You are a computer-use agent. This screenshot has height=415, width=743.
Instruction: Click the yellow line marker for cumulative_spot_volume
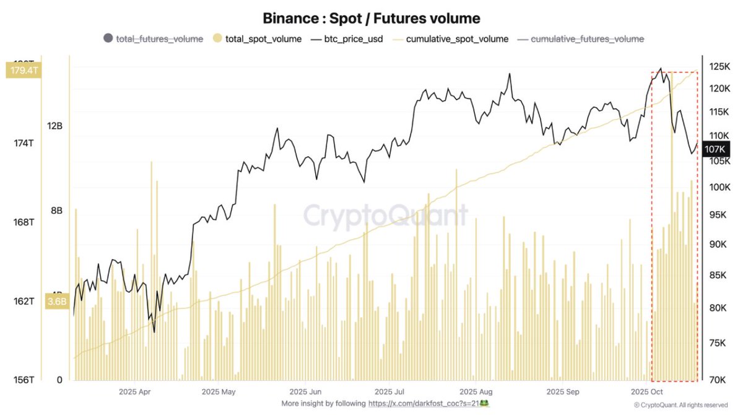click(398, 38)
